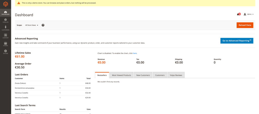Open the Yotpo Reviews tab
The width and height of the screenshot is (259, 114).
point(176,75)
